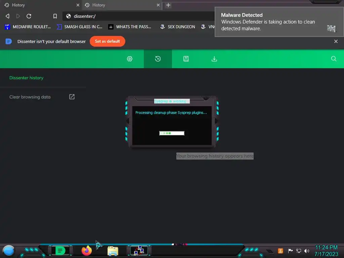Open the VN bookmark in the bookmarks bar
This screenshot has height=258, width=344.
[208, 27]
